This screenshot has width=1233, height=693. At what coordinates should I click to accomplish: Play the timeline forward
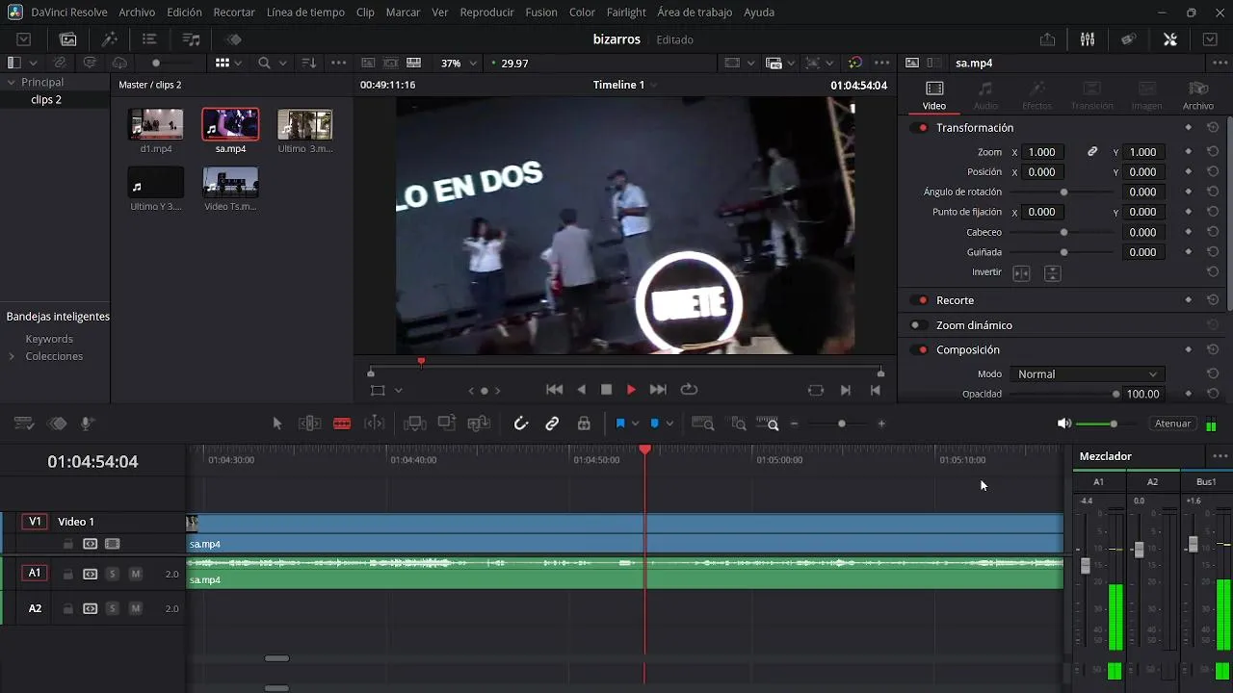tap(631, 390)
